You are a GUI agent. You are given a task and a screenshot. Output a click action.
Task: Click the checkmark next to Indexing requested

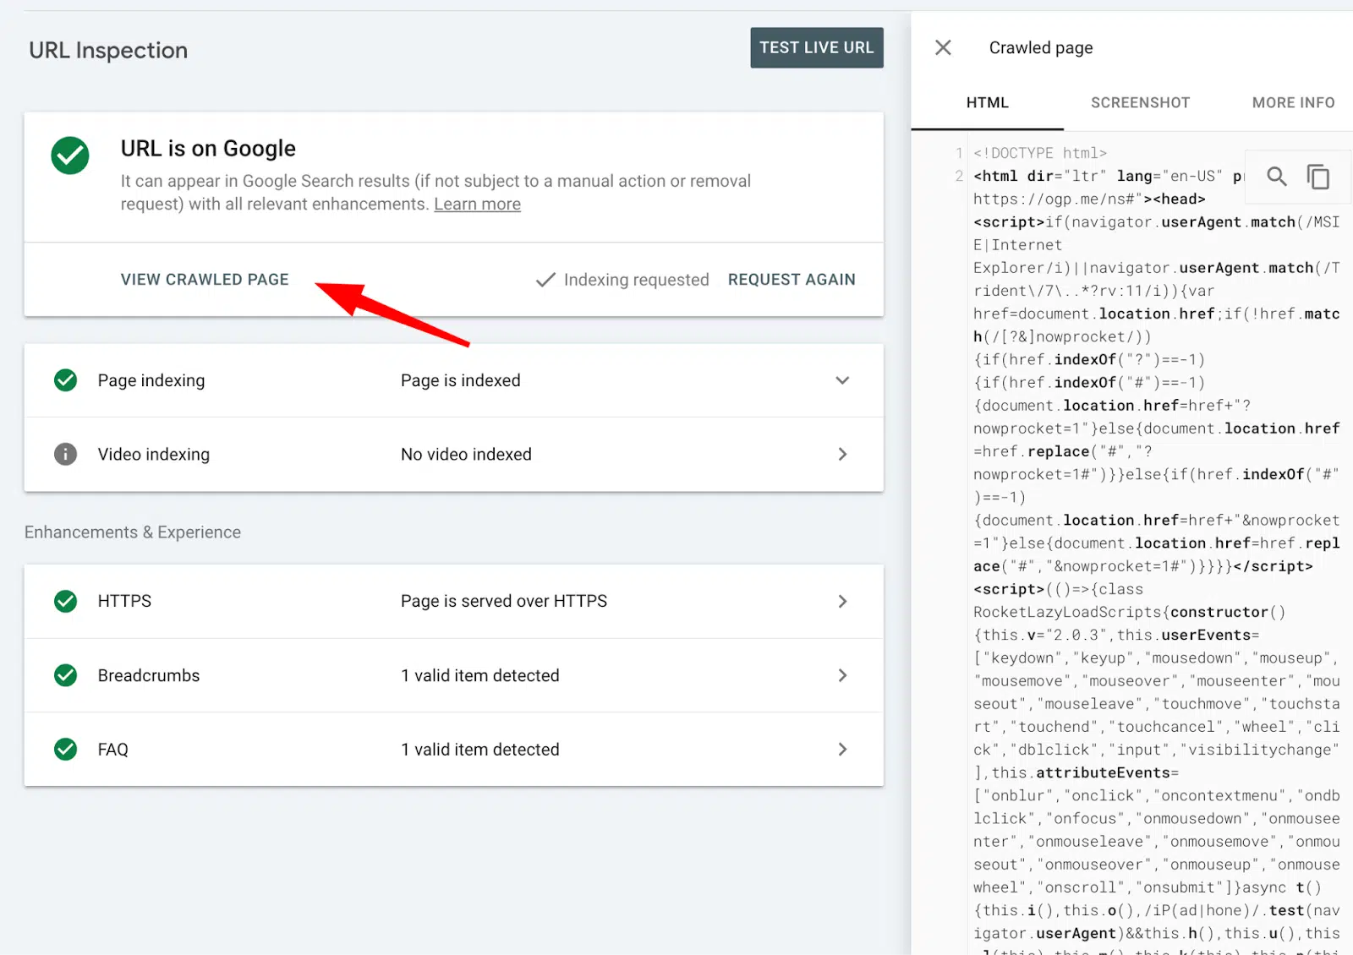[x=545, y=279]
